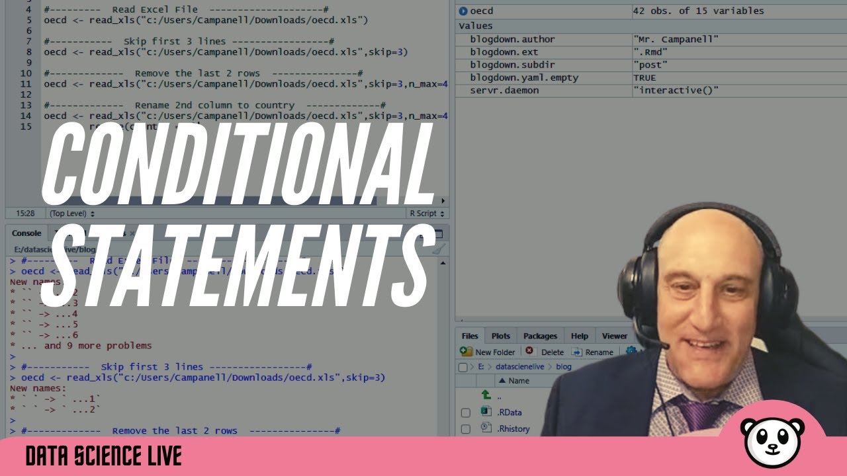Switch to the Plots tab
This screenshot has height=476, width=847.
pyautogui.click(x=501, y=336)
